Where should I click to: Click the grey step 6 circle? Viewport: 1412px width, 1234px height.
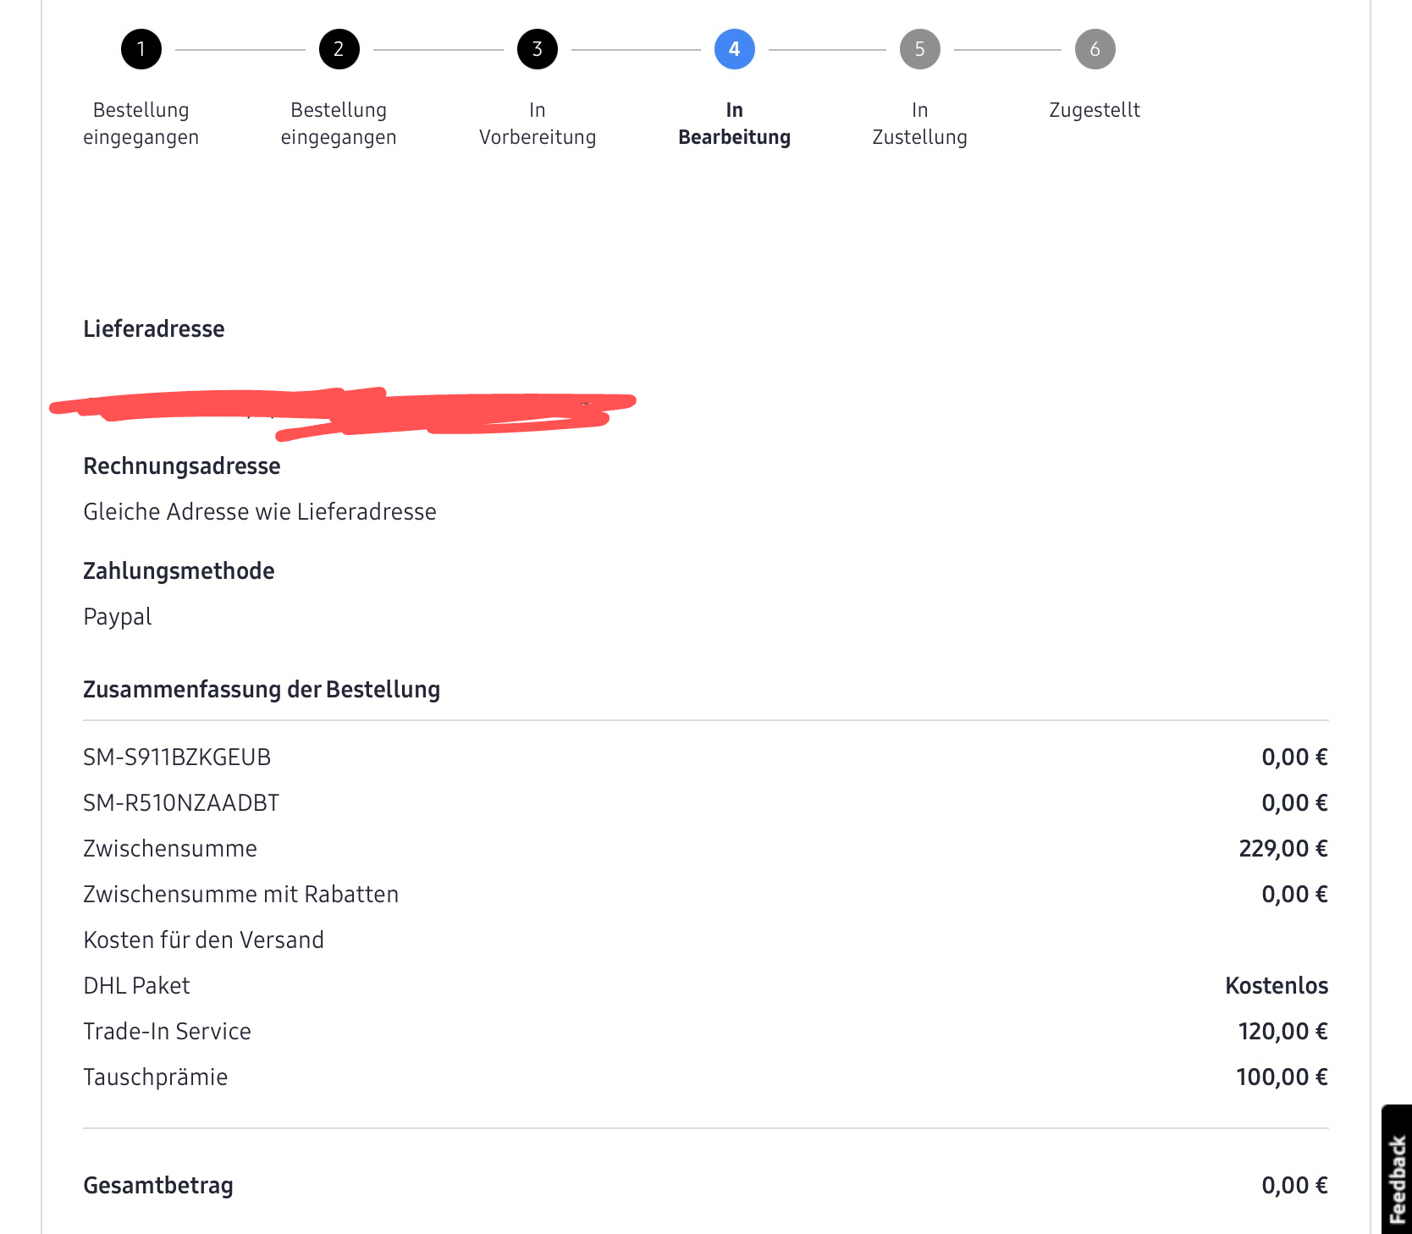coord(1095,49)
